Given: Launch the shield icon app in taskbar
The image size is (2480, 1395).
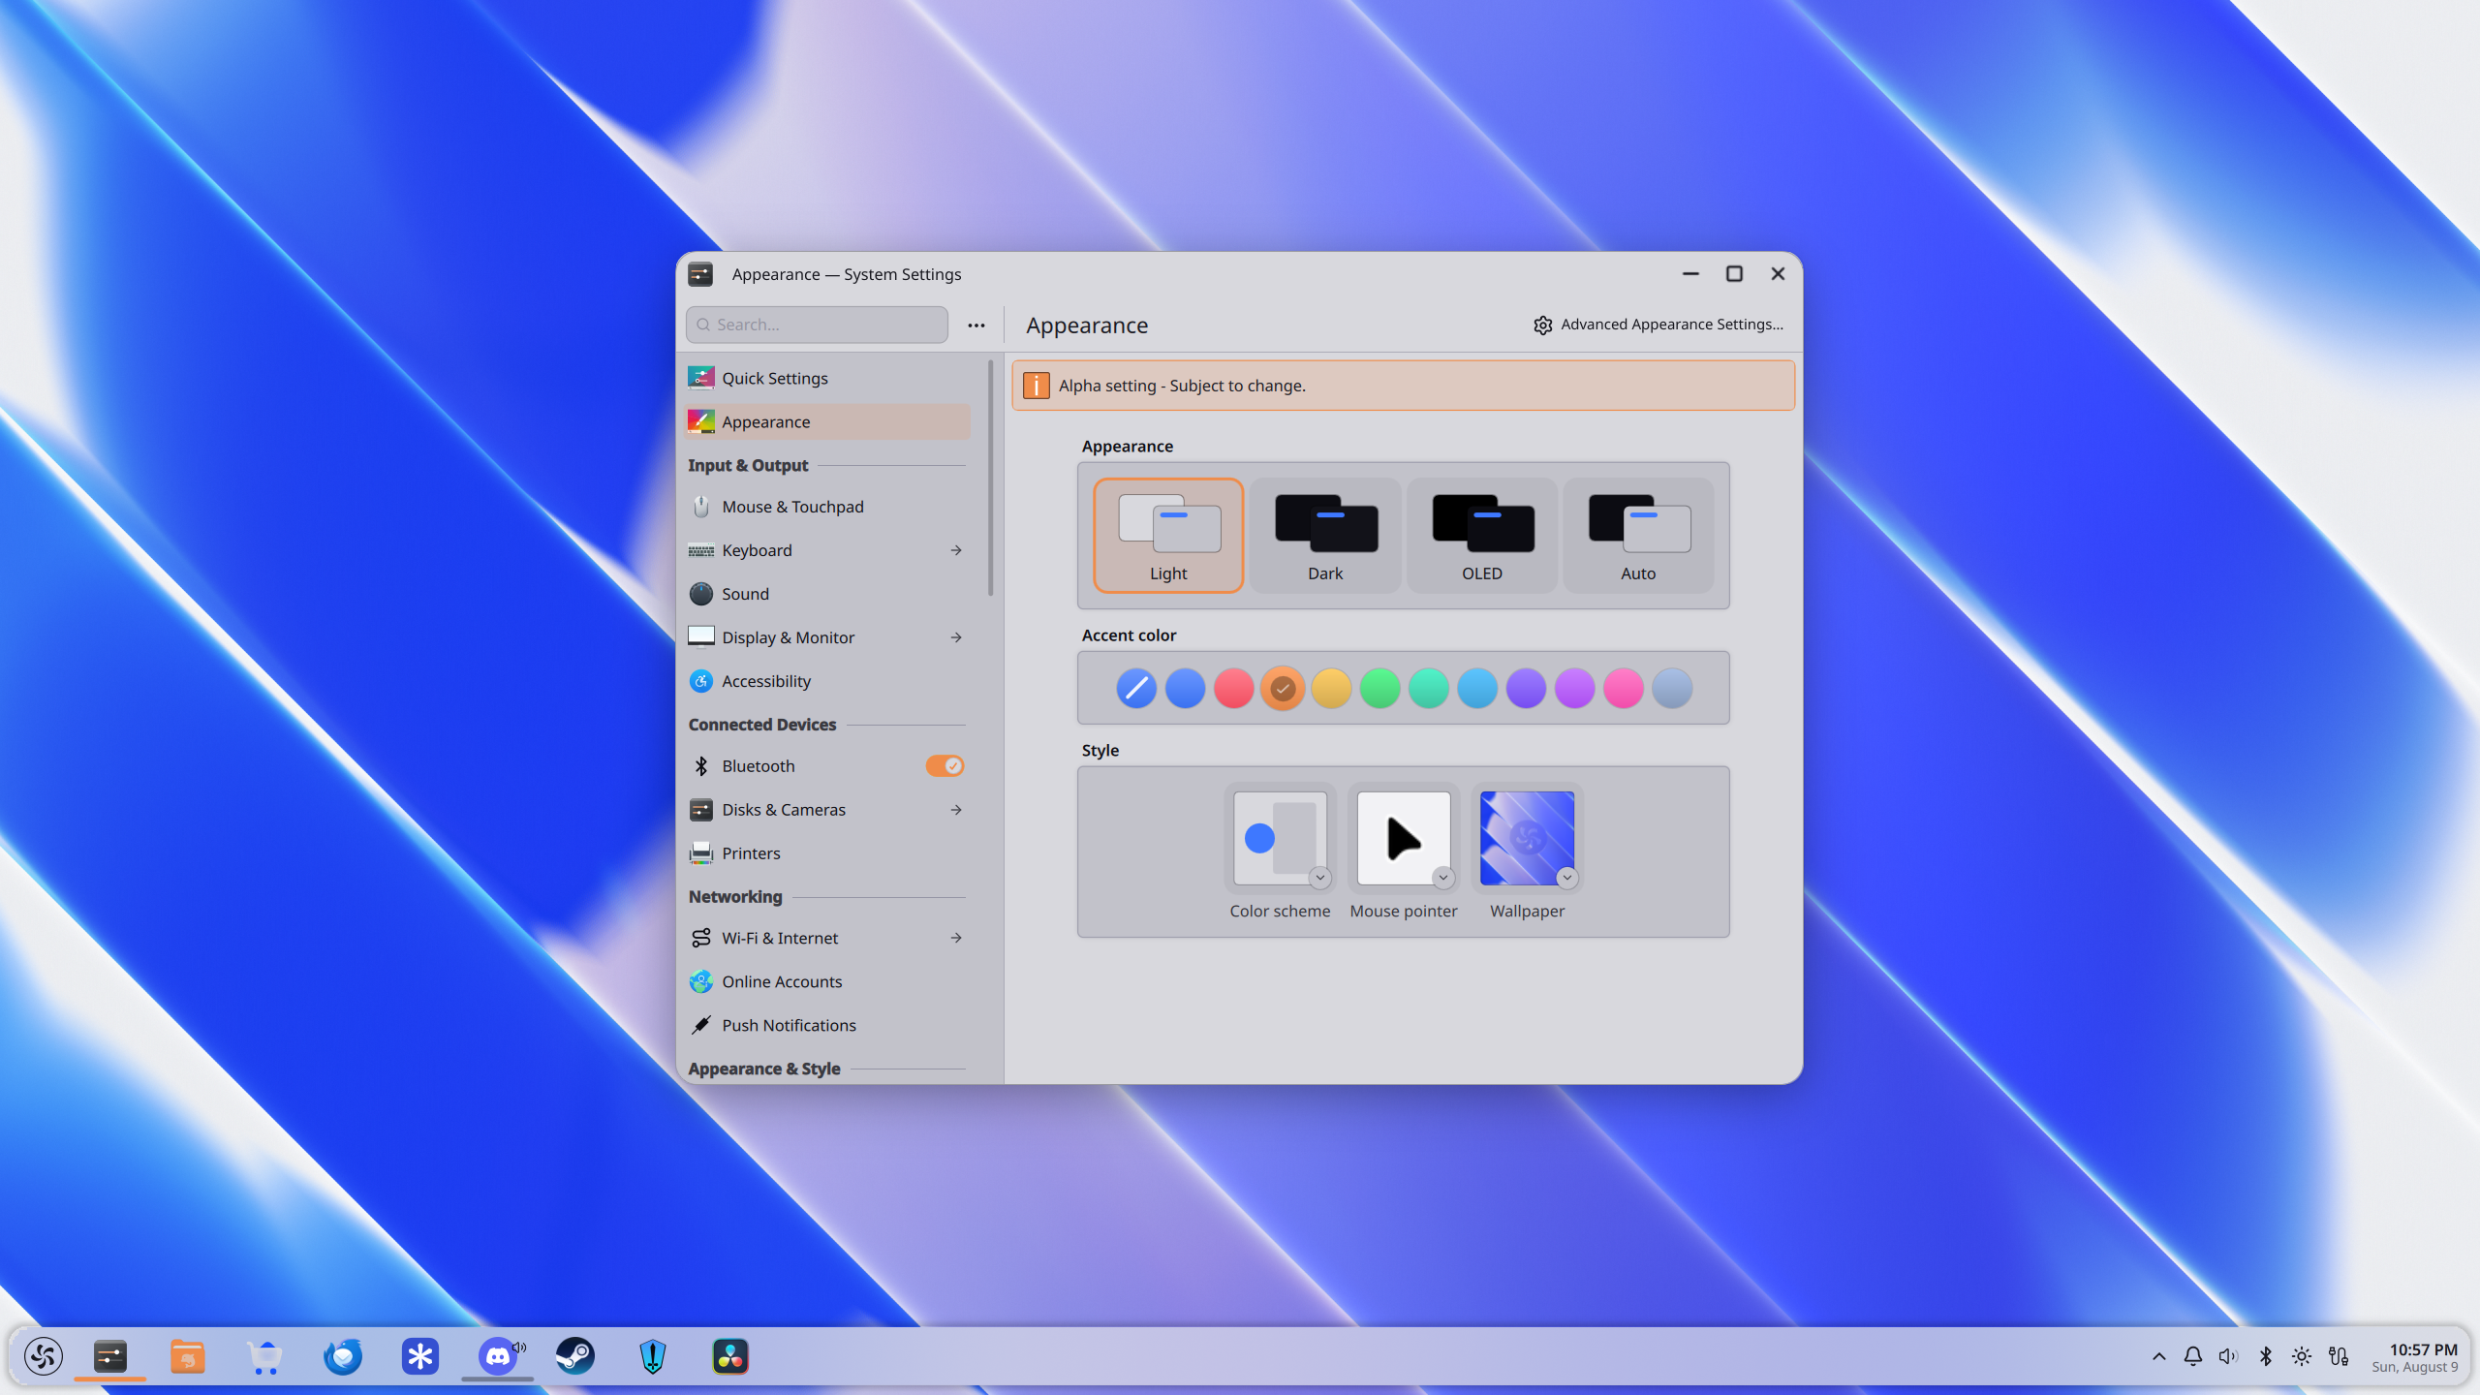Looking at the screenshot, I should pyautogui.click(x=653, y=1356).
